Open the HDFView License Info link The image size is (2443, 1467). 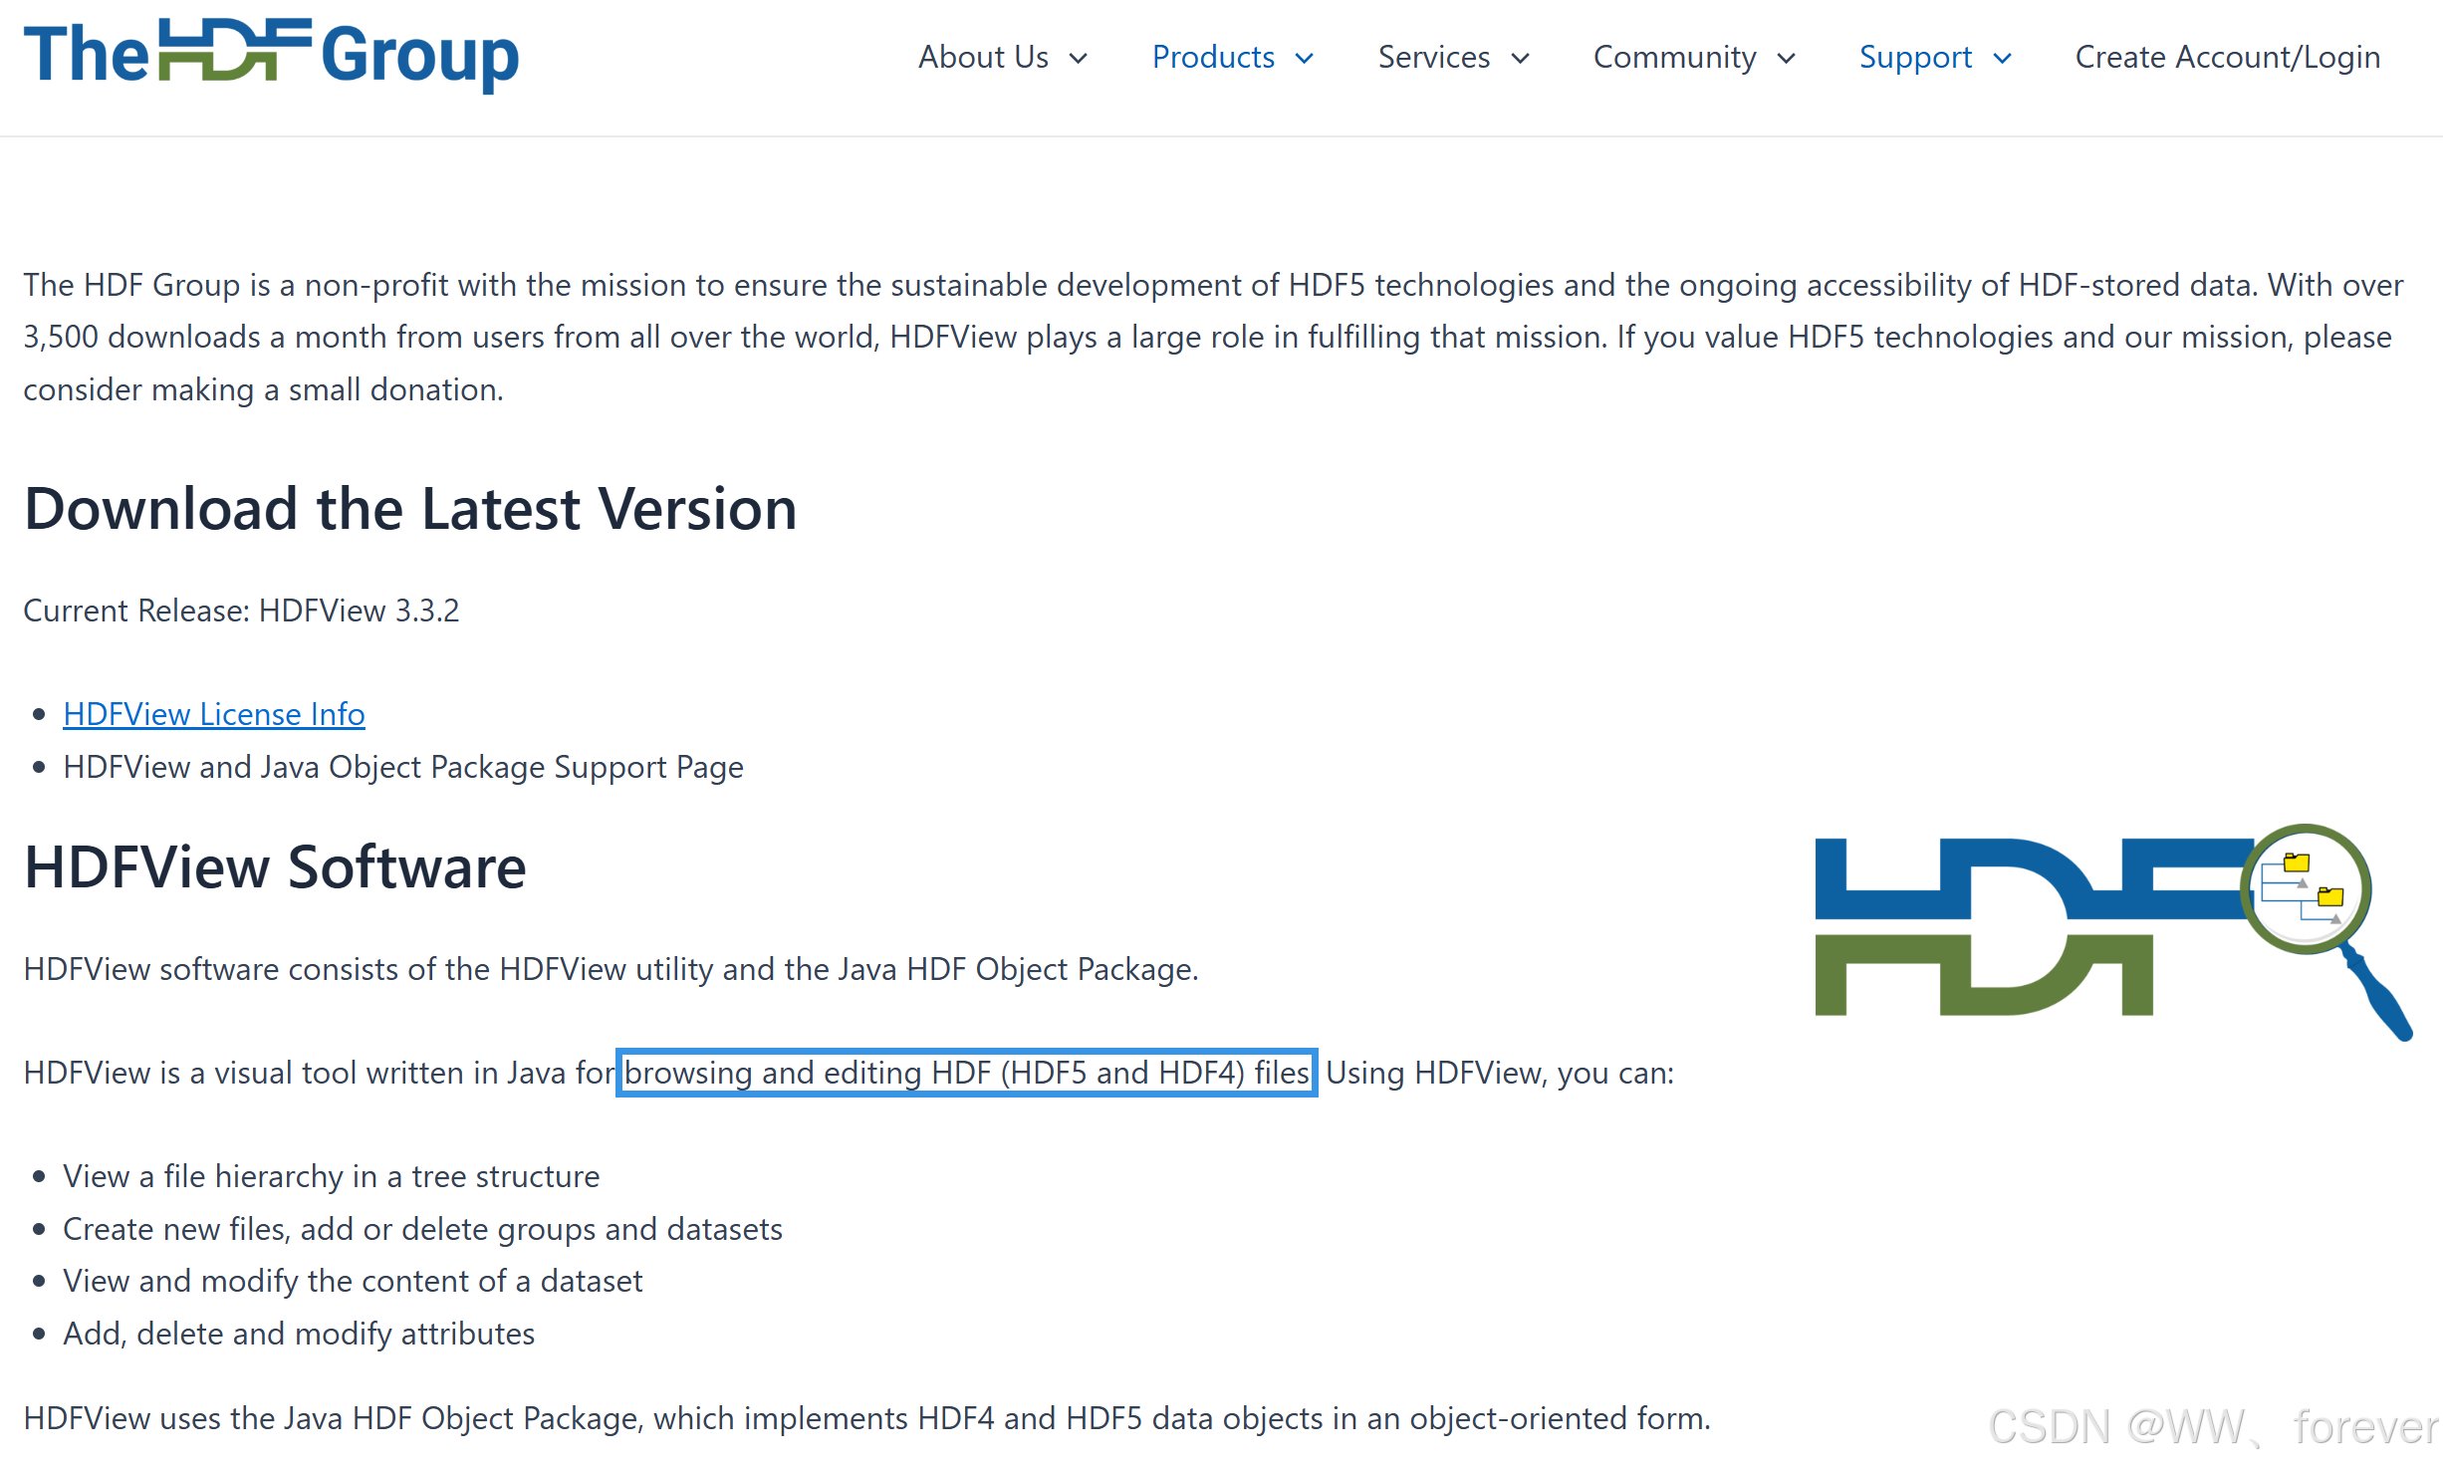[x=214, y=714]
